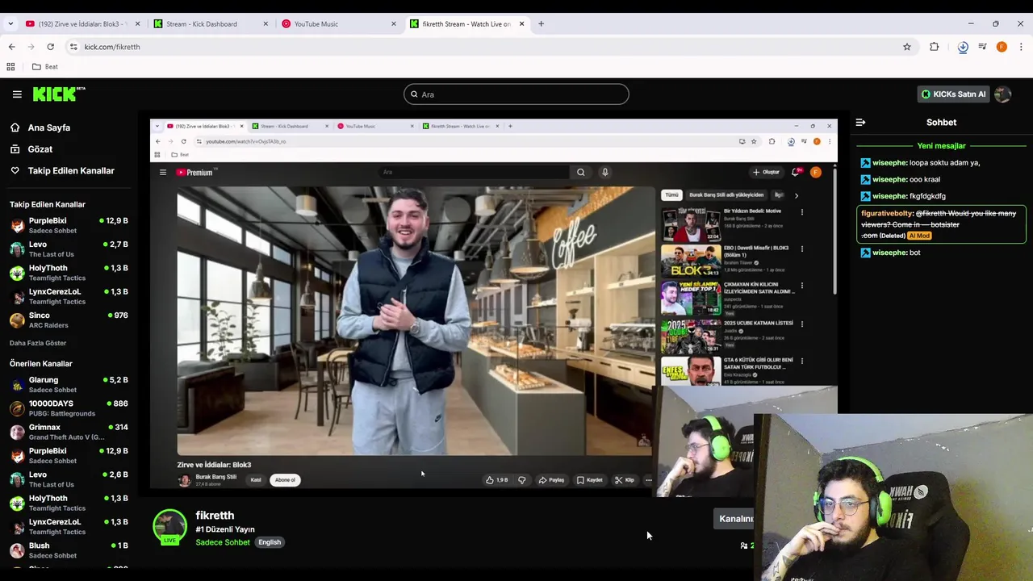Go back in the browser
1033x581 pixels.
click(11, 47)
